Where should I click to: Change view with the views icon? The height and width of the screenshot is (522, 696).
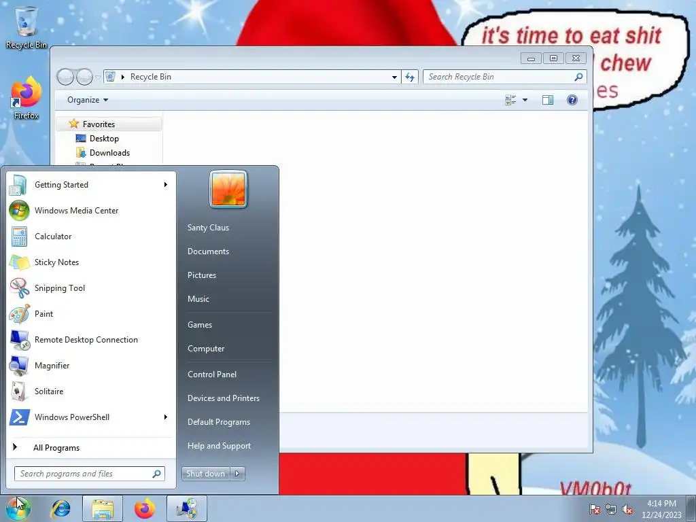(510, 100)
